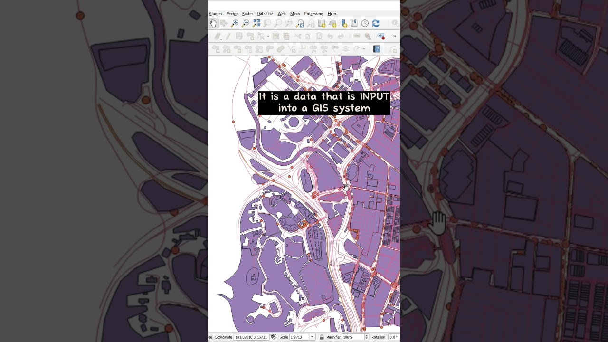The width and height of the screenshot is (608, 342).
Task: Open a New 3D Map View
Action: click(x=332, y=23)
